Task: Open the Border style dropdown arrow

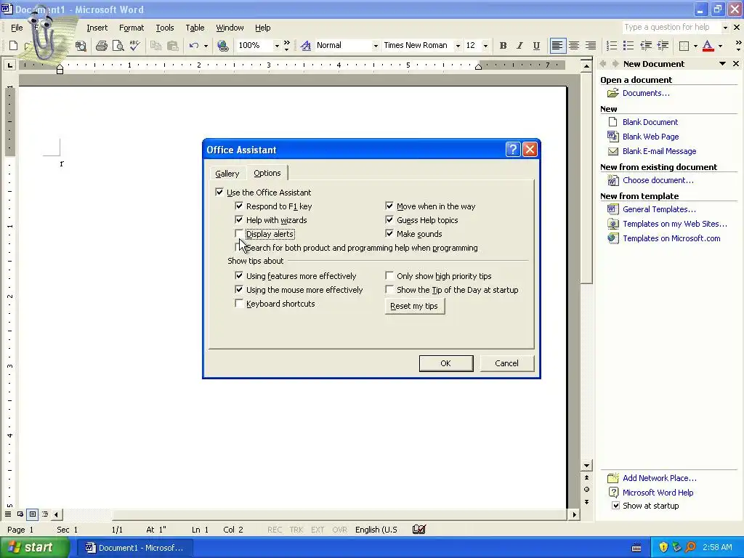Action: pos(695,46)
